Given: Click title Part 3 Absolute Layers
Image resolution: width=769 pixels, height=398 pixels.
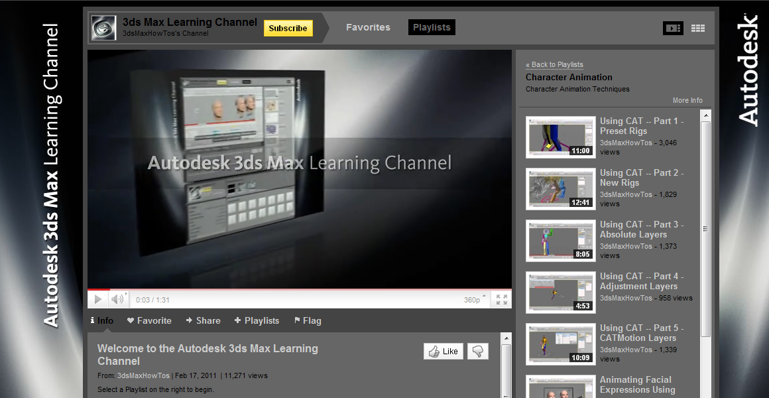Looking at the screenshot, I should [x=642, y=229].
